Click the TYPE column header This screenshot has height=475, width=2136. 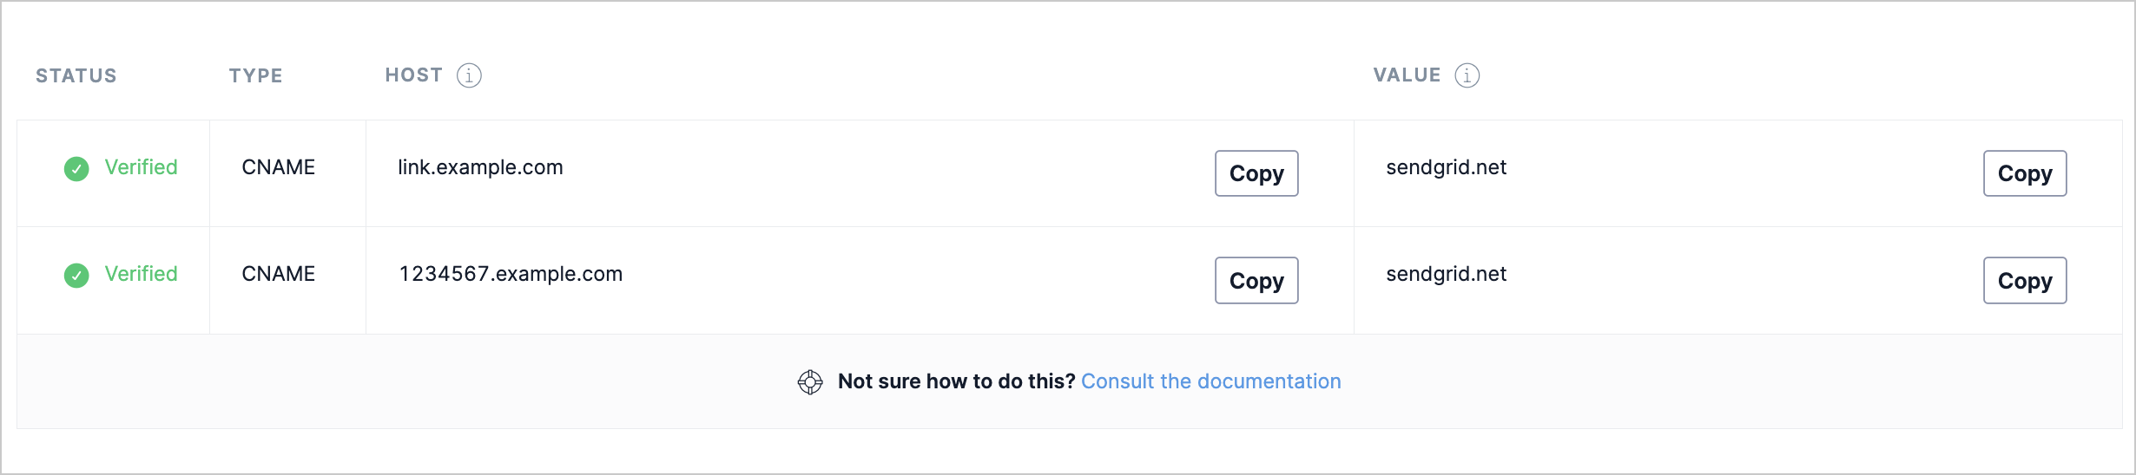click(256, 75)
